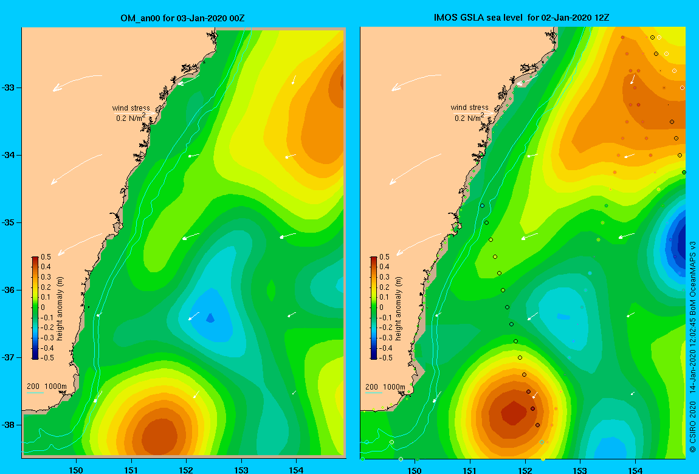
Task: Select the height anomaly color bar in IMOS GSLA map
Action: tap(374, 308)
